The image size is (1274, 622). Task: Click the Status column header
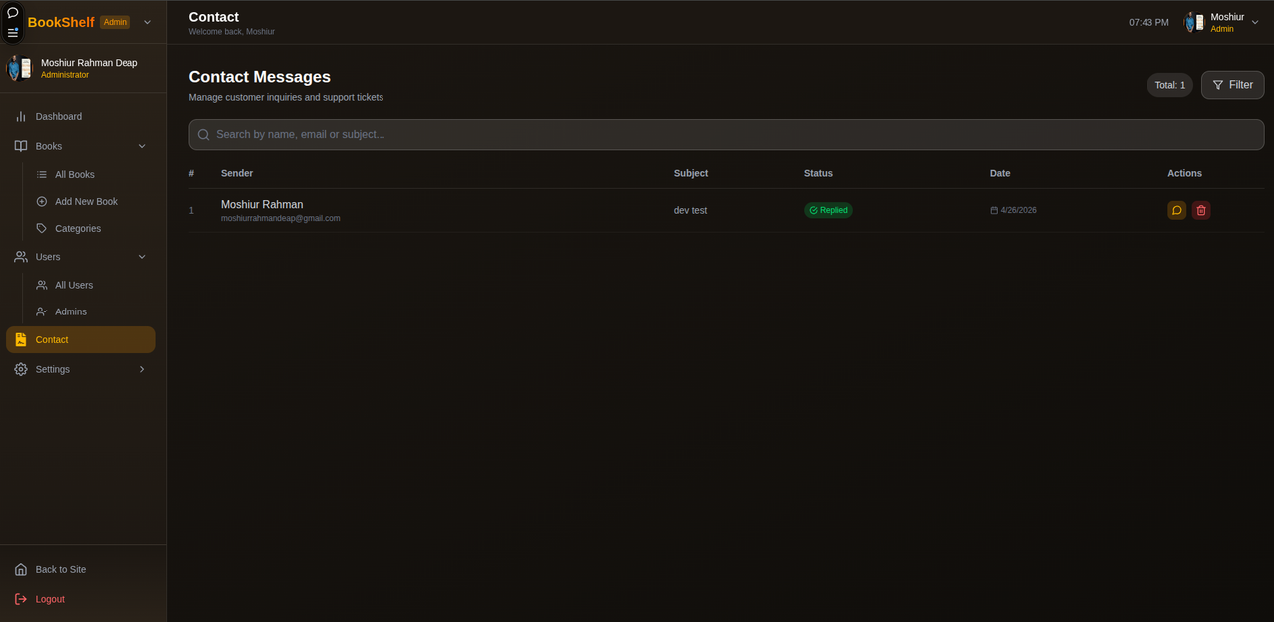tap(818, 173)
